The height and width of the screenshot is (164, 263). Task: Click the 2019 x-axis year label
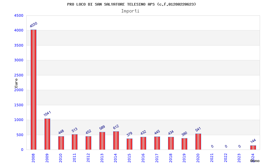tap(184, 158)
